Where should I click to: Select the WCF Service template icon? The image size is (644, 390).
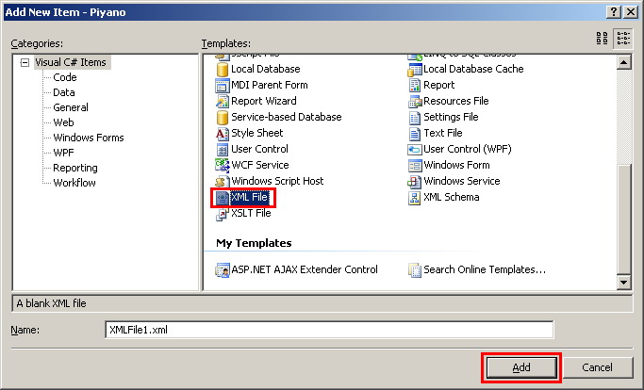[x=223, y=166]
